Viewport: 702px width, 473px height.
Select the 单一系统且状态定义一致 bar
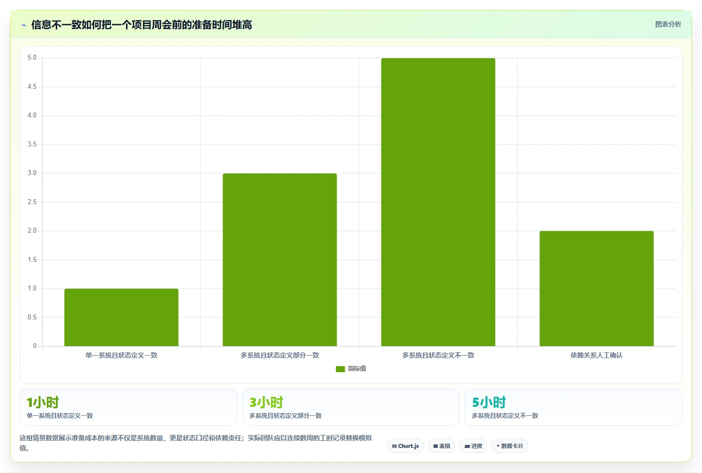pyautogui.click(x=121, y=318)
